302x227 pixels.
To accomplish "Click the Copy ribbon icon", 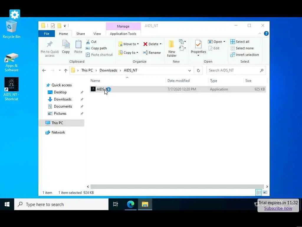I will 66,44.
